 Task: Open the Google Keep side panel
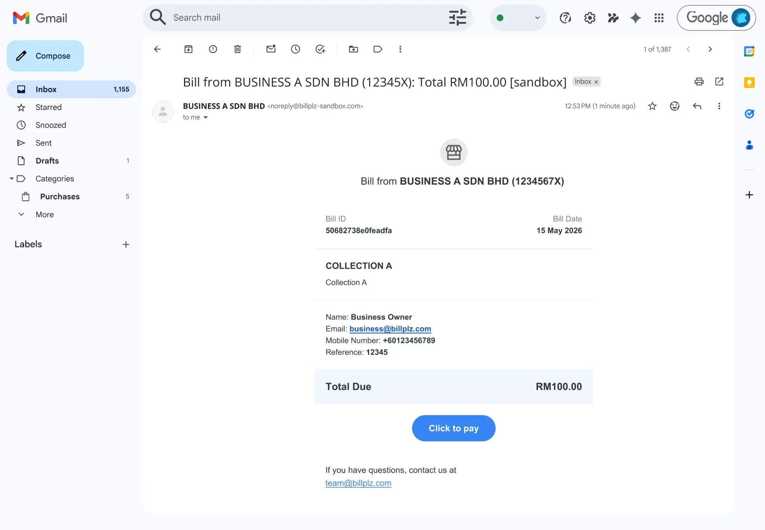click(x=749, y=82)
